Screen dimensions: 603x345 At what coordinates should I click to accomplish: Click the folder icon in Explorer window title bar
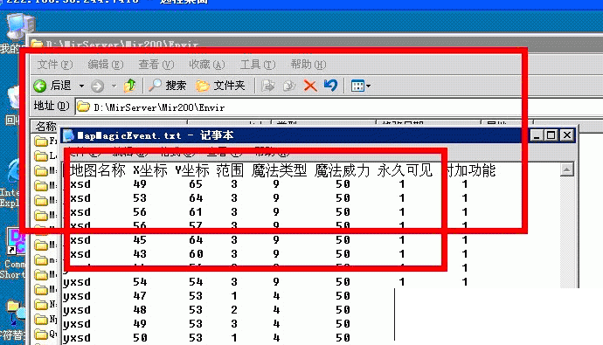37,45
